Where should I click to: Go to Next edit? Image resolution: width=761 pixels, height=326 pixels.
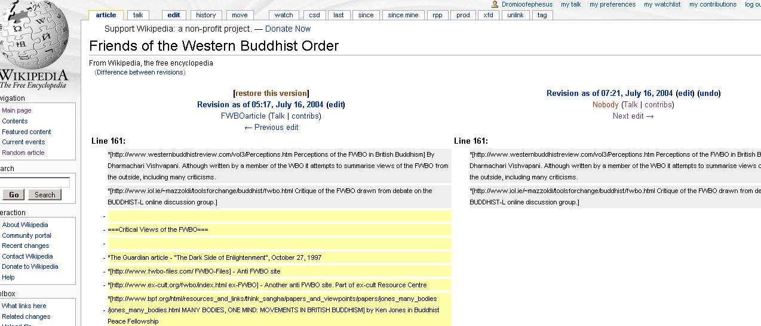click(633, 116)
